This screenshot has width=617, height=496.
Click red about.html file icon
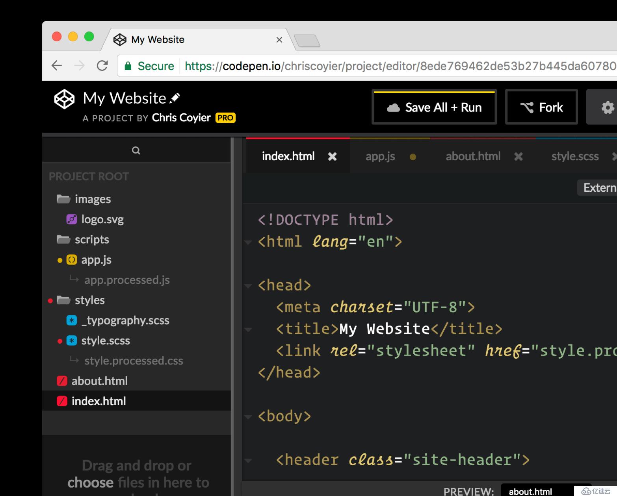pyautogui.click(x=62, y=381)
